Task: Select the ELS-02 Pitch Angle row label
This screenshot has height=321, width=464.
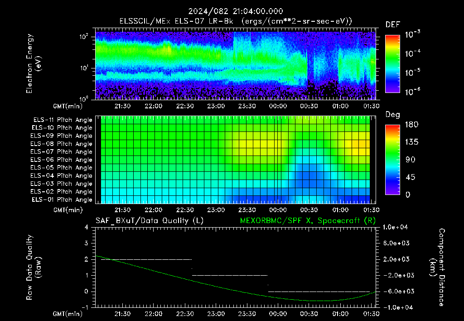Action: [x=62, y=192]
